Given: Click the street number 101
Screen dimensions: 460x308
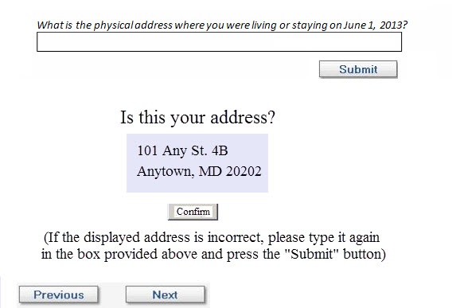Looking at the screenshot, I should click(147, 150).
